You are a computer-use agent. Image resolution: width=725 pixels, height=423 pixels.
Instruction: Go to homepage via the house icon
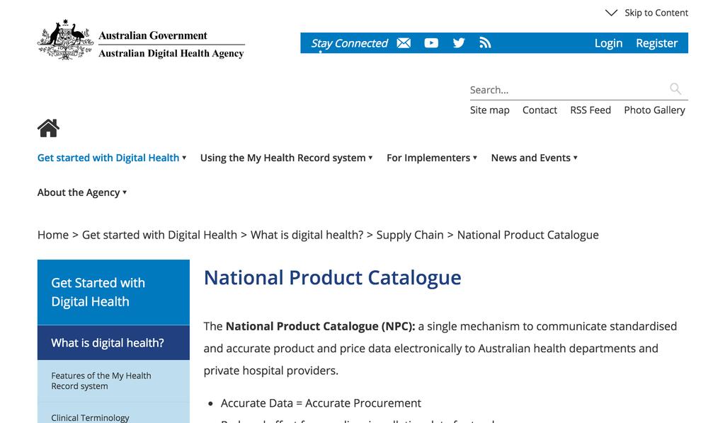coord(48,128)
